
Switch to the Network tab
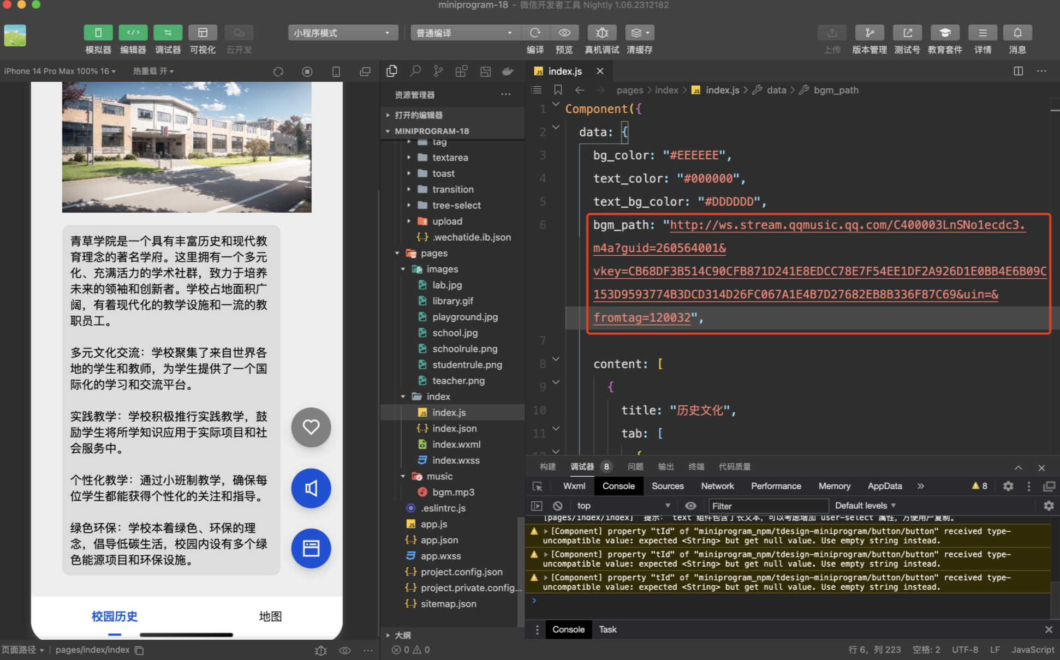[x=717, y=486]
